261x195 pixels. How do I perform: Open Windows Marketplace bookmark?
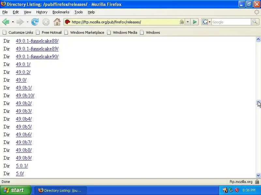coord(84,32)
